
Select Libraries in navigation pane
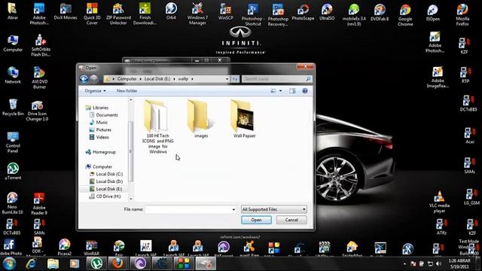pyautogui.click(x=100, y=108)
